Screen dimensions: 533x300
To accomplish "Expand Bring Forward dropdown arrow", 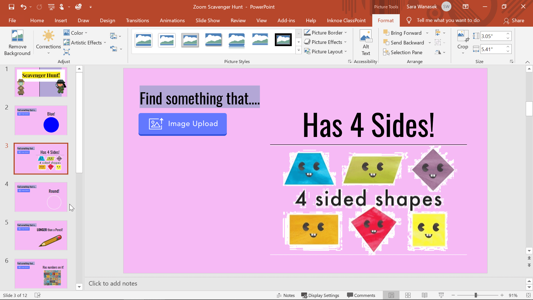I will click(427, 33).
